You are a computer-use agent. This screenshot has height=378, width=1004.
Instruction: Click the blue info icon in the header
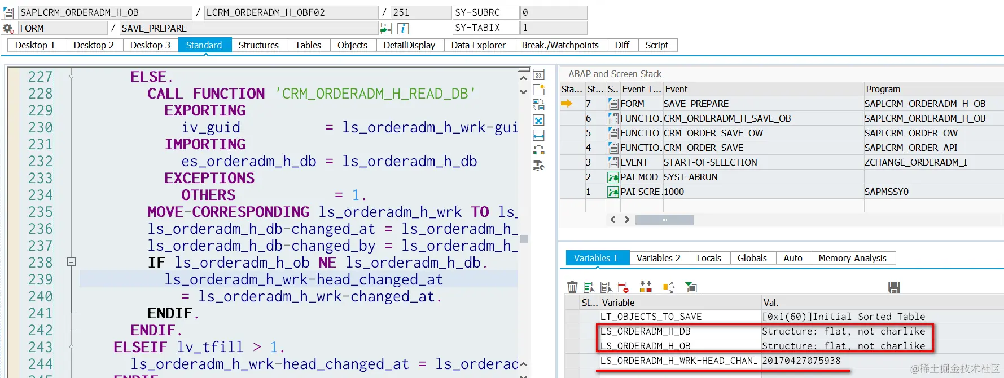pyautogui.click(x=403, y=28)
